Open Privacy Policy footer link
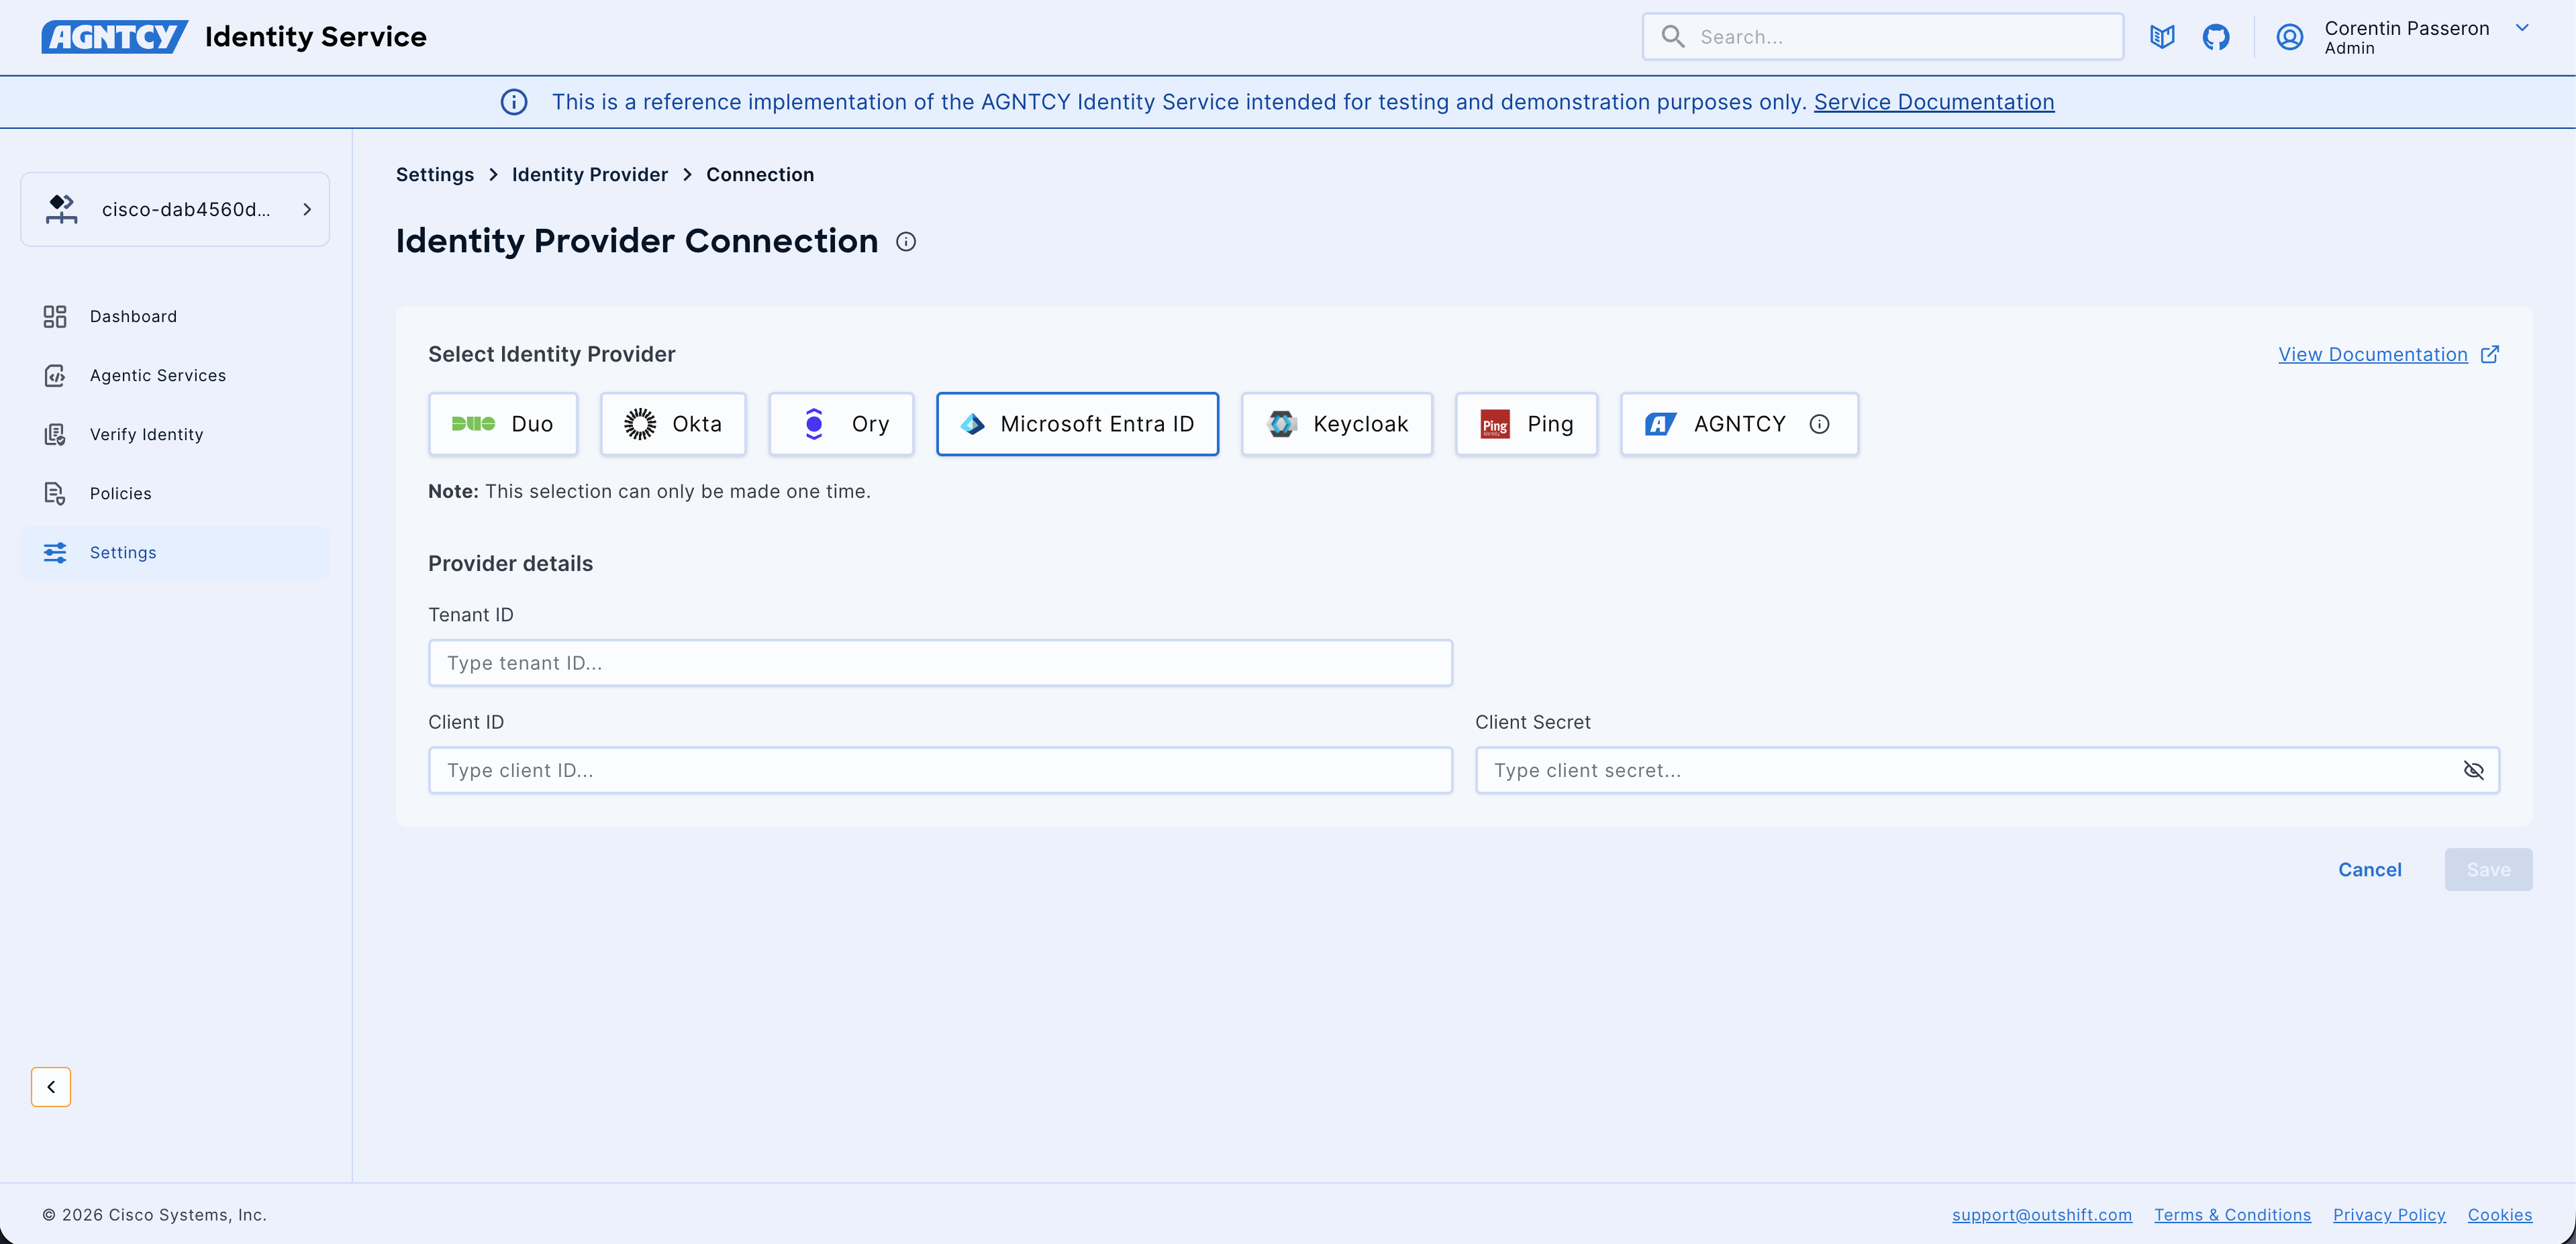 pyautogui.click(x=2389, y=1214)
